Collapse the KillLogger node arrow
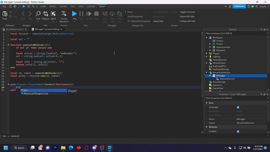This screenshot has width=270, height=152. pyautogui.click(x=210, y=76)
